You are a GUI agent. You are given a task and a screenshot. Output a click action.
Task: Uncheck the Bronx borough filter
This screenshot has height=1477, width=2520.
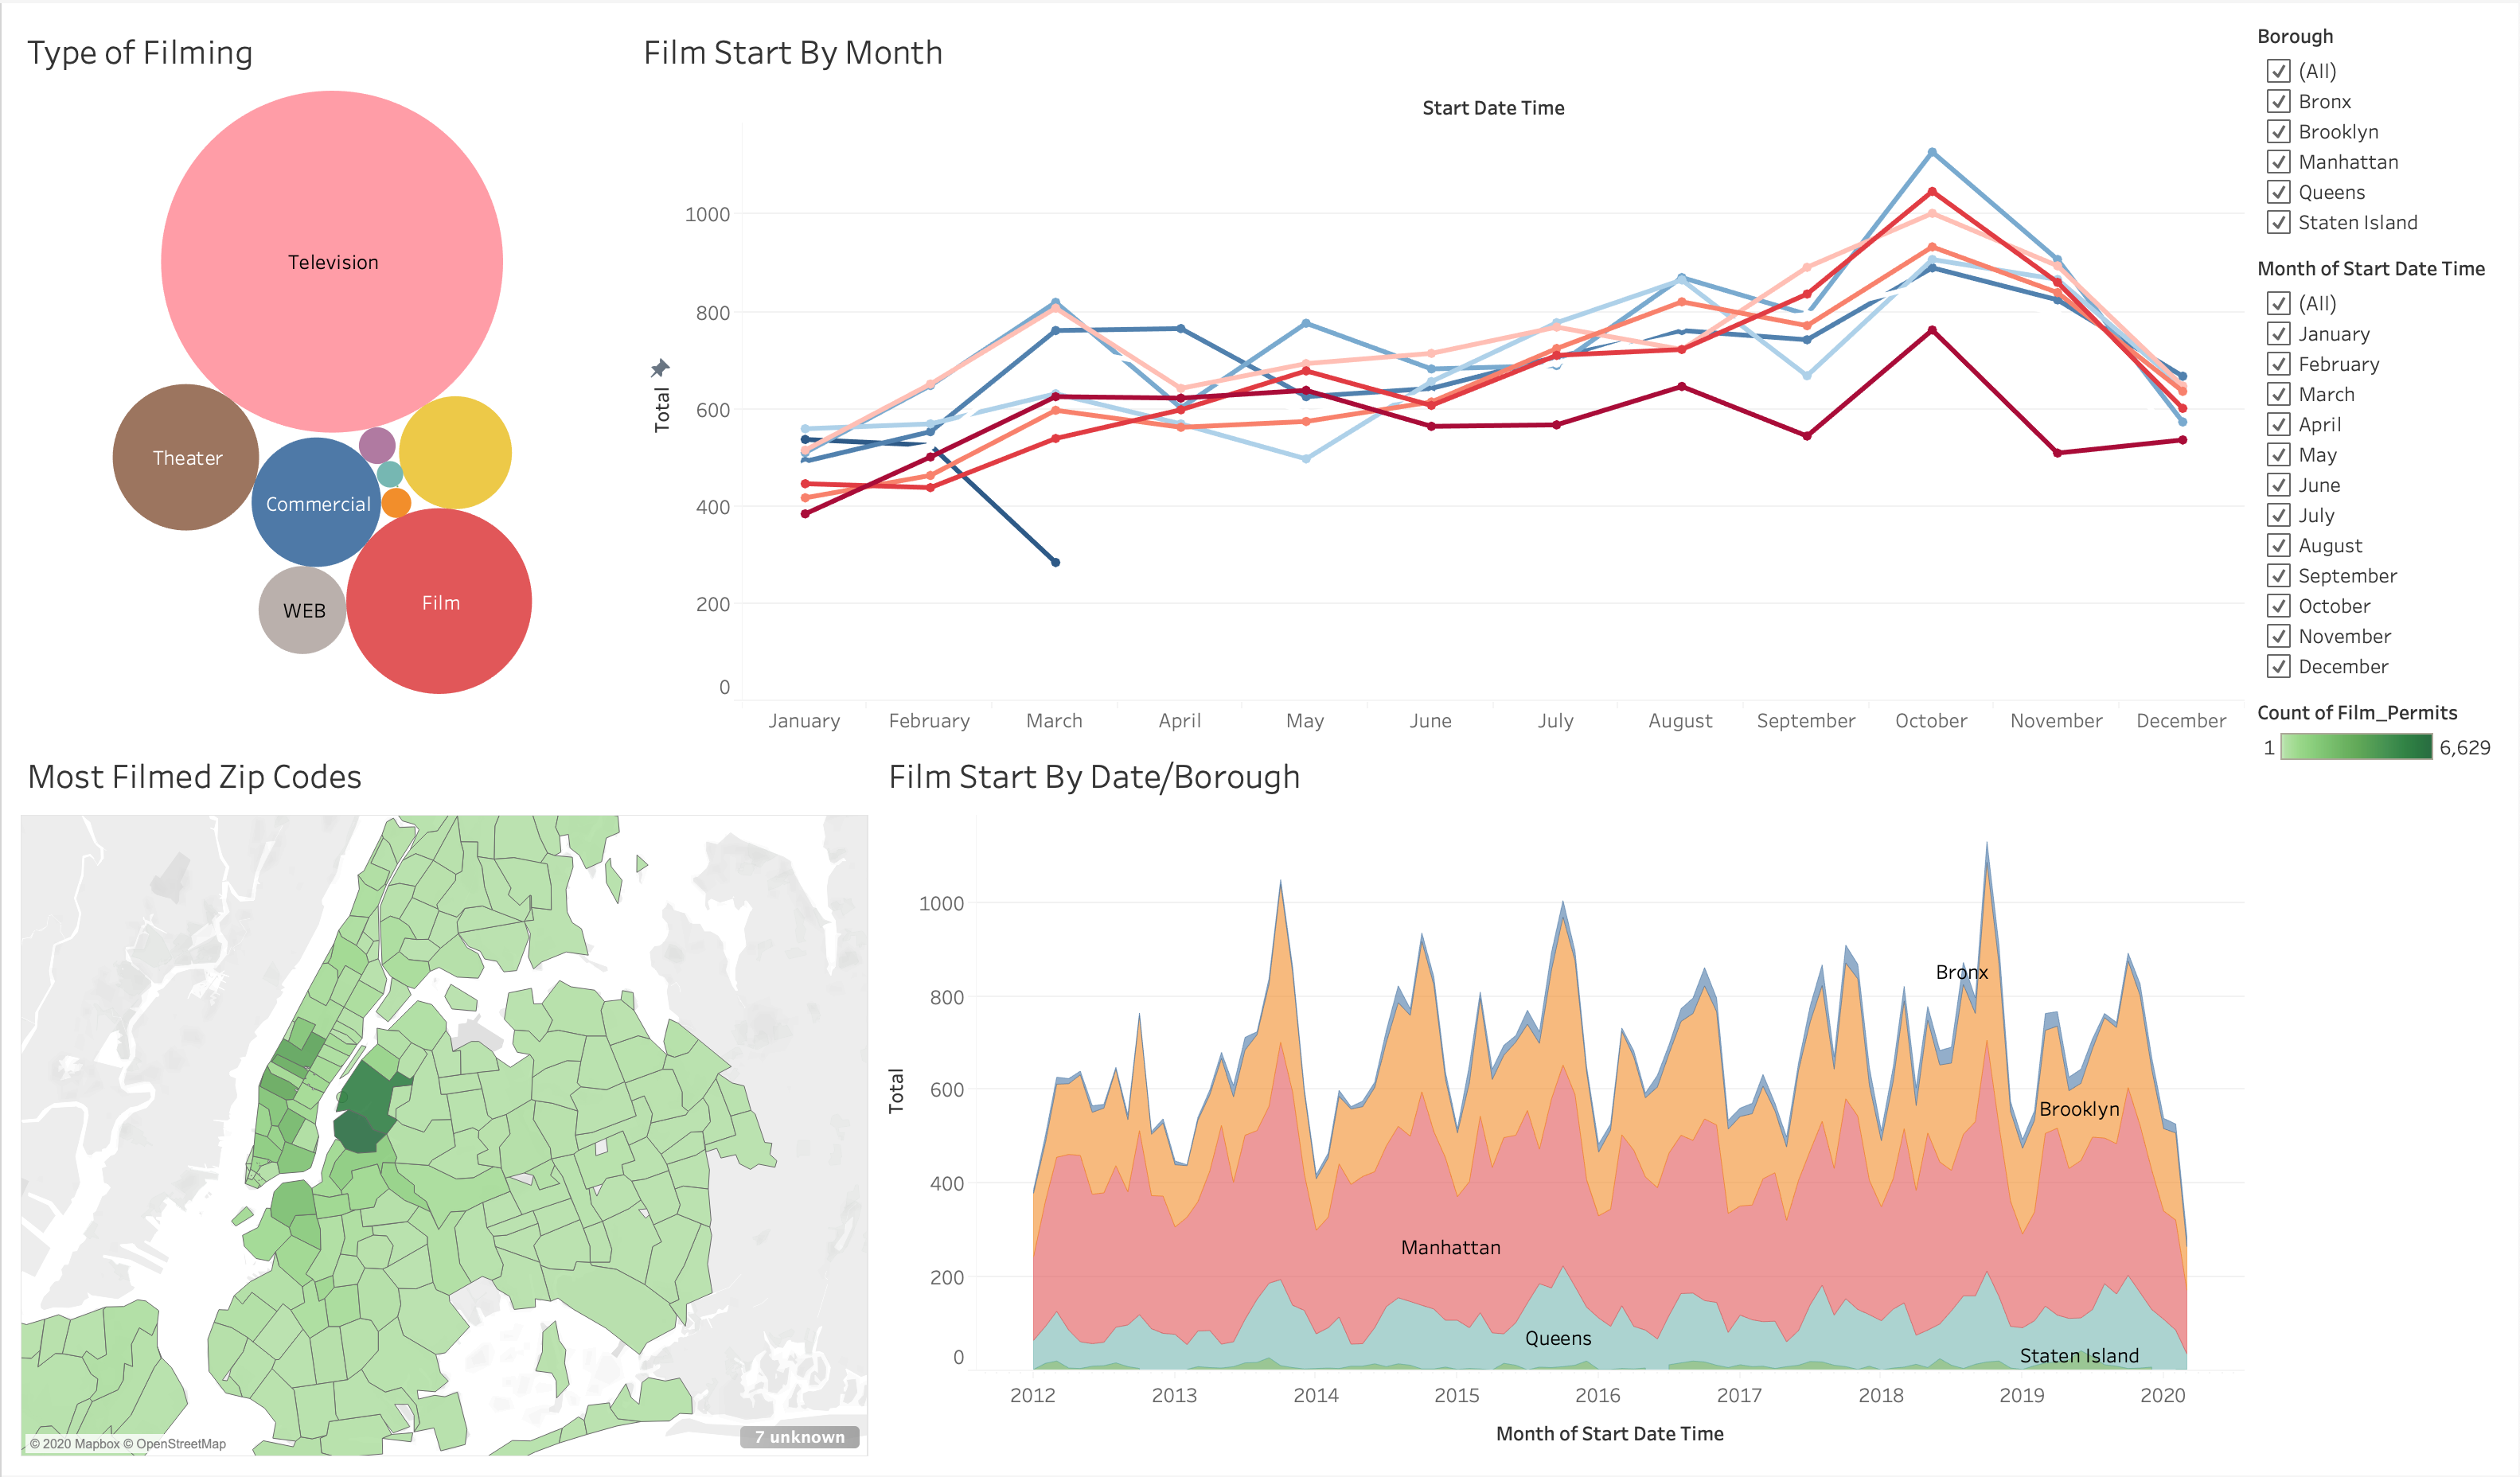coord(2279,101)
